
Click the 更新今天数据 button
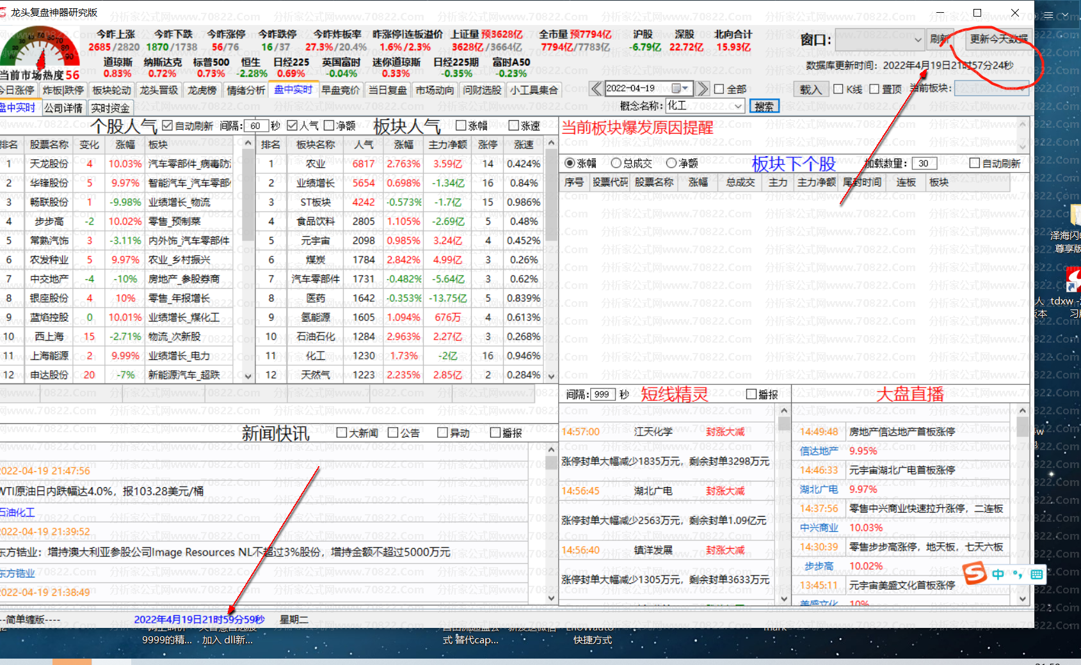(998, 39)
